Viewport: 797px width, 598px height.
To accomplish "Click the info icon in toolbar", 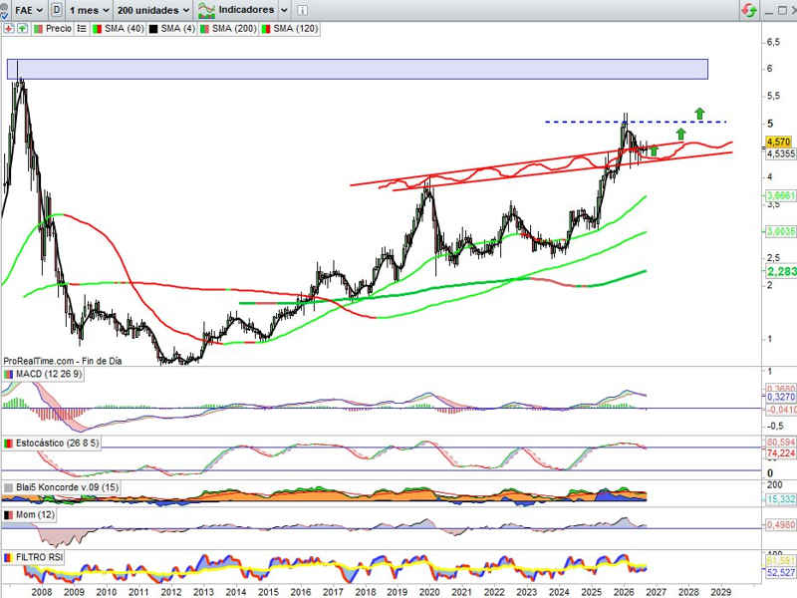I will pyautogui.click(x=302, y=10).
